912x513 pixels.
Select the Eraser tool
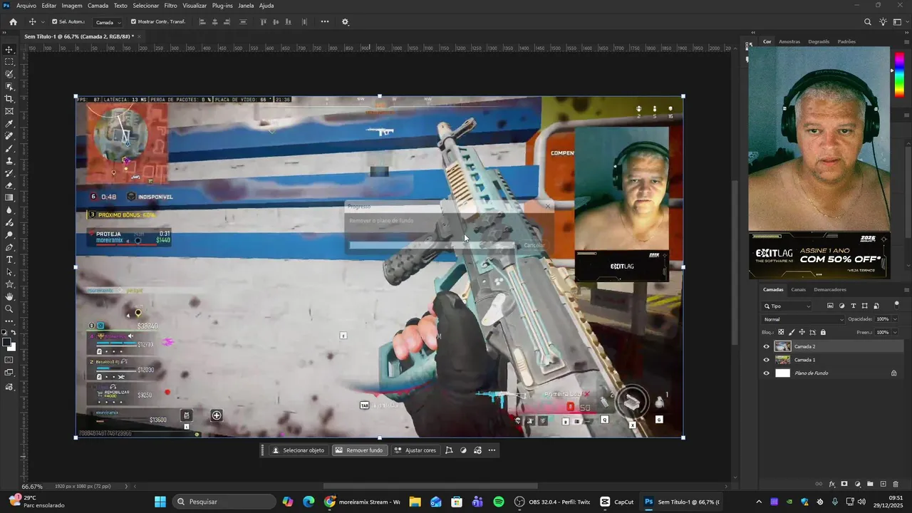point(9,185)
